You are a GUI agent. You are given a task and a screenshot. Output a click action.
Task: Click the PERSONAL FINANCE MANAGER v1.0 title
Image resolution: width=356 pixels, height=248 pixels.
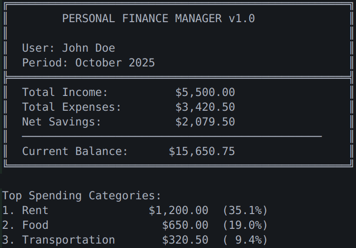click(x=158, y=19)
